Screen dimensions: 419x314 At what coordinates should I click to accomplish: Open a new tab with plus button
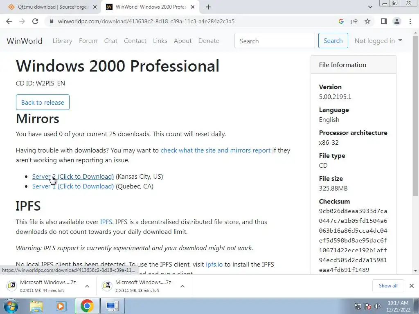(x=208, y=7)
